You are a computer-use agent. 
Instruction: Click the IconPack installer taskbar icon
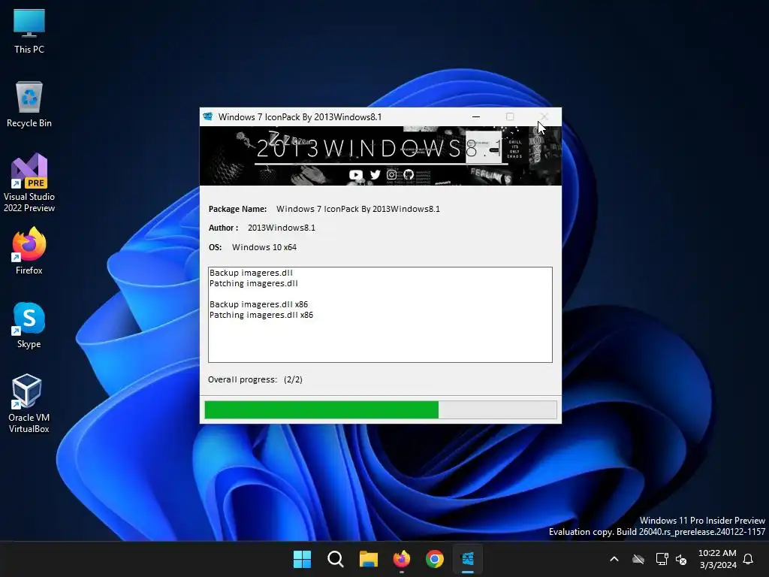(x=468, y=559)
